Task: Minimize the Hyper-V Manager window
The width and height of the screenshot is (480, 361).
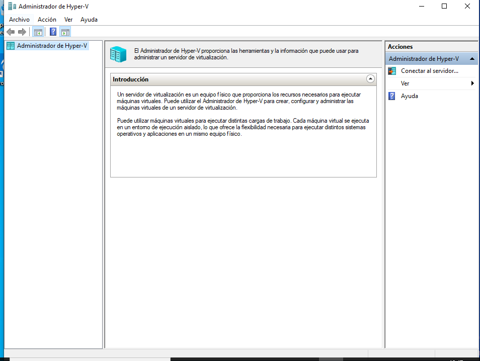Action: click(x=421, y=7)
